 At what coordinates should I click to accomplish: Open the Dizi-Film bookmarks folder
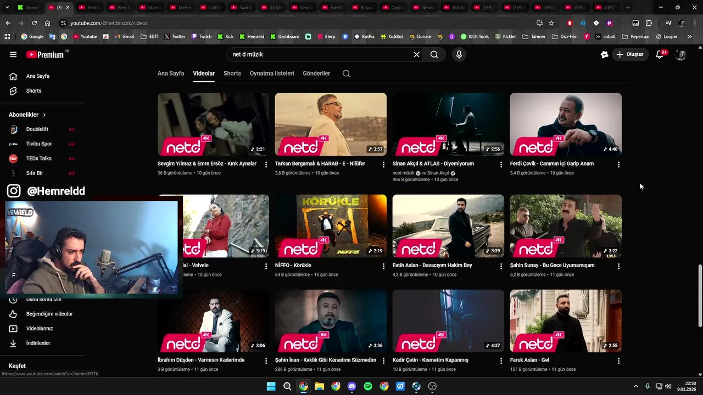coord(565,37)
